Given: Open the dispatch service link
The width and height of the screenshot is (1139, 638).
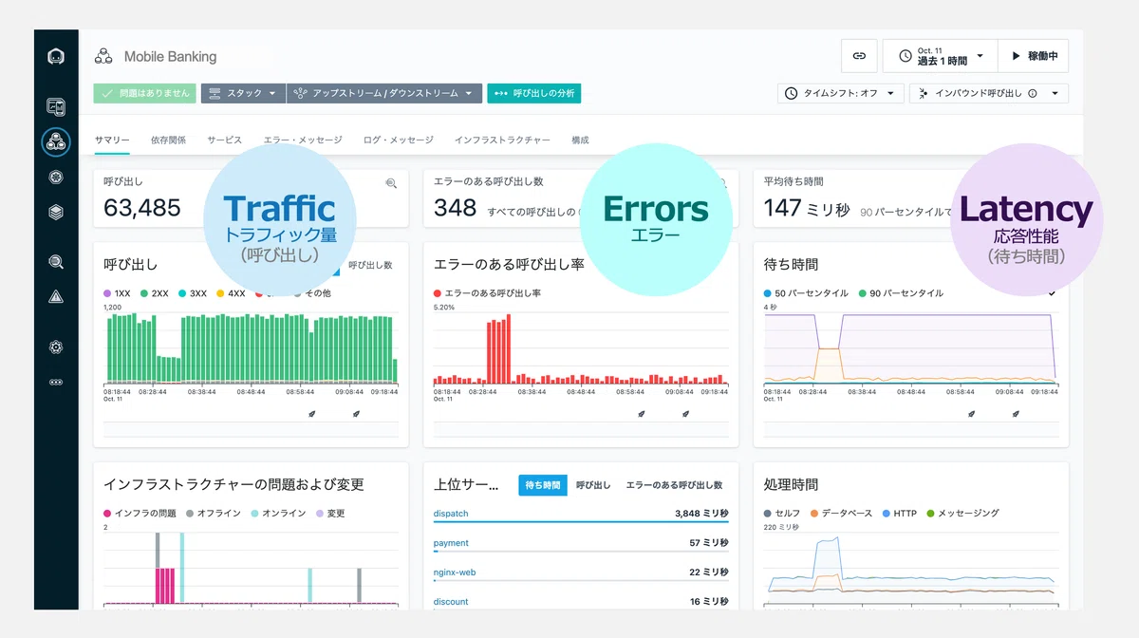Looking at the screenshot, I should click(x=451, y=514).
